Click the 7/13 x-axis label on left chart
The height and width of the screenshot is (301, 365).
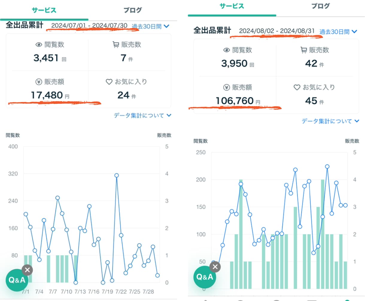(x=80, y=291)
